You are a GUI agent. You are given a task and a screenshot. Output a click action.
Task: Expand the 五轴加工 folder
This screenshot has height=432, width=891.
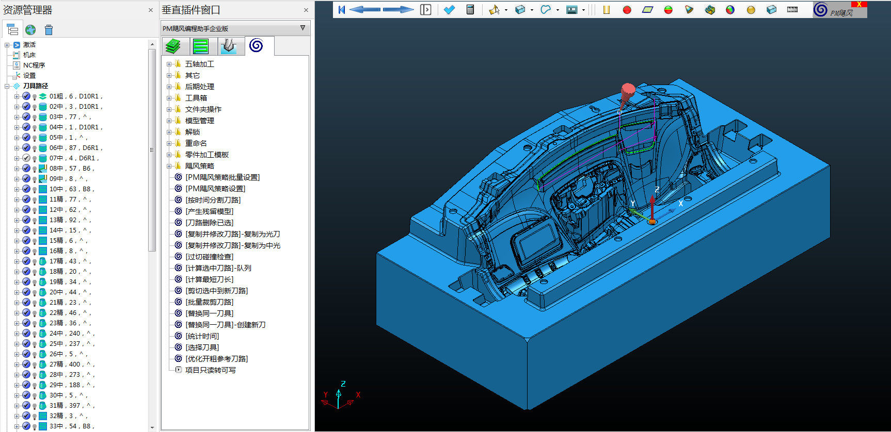pos(169,64)
